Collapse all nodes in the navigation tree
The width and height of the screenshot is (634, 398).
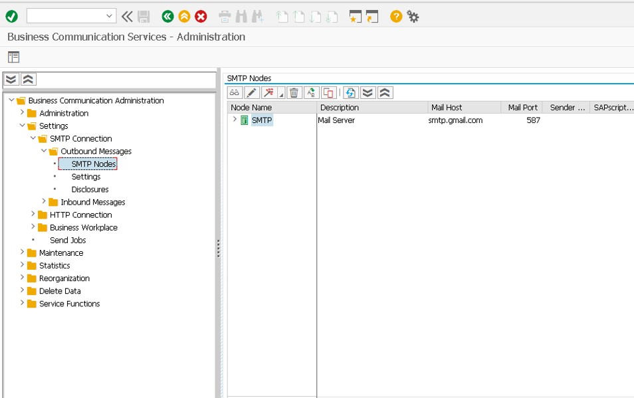[28, 79]
